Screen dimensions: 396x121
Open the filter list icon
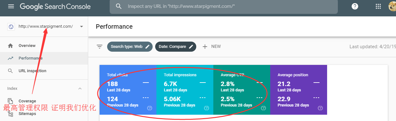pos(100,47)
